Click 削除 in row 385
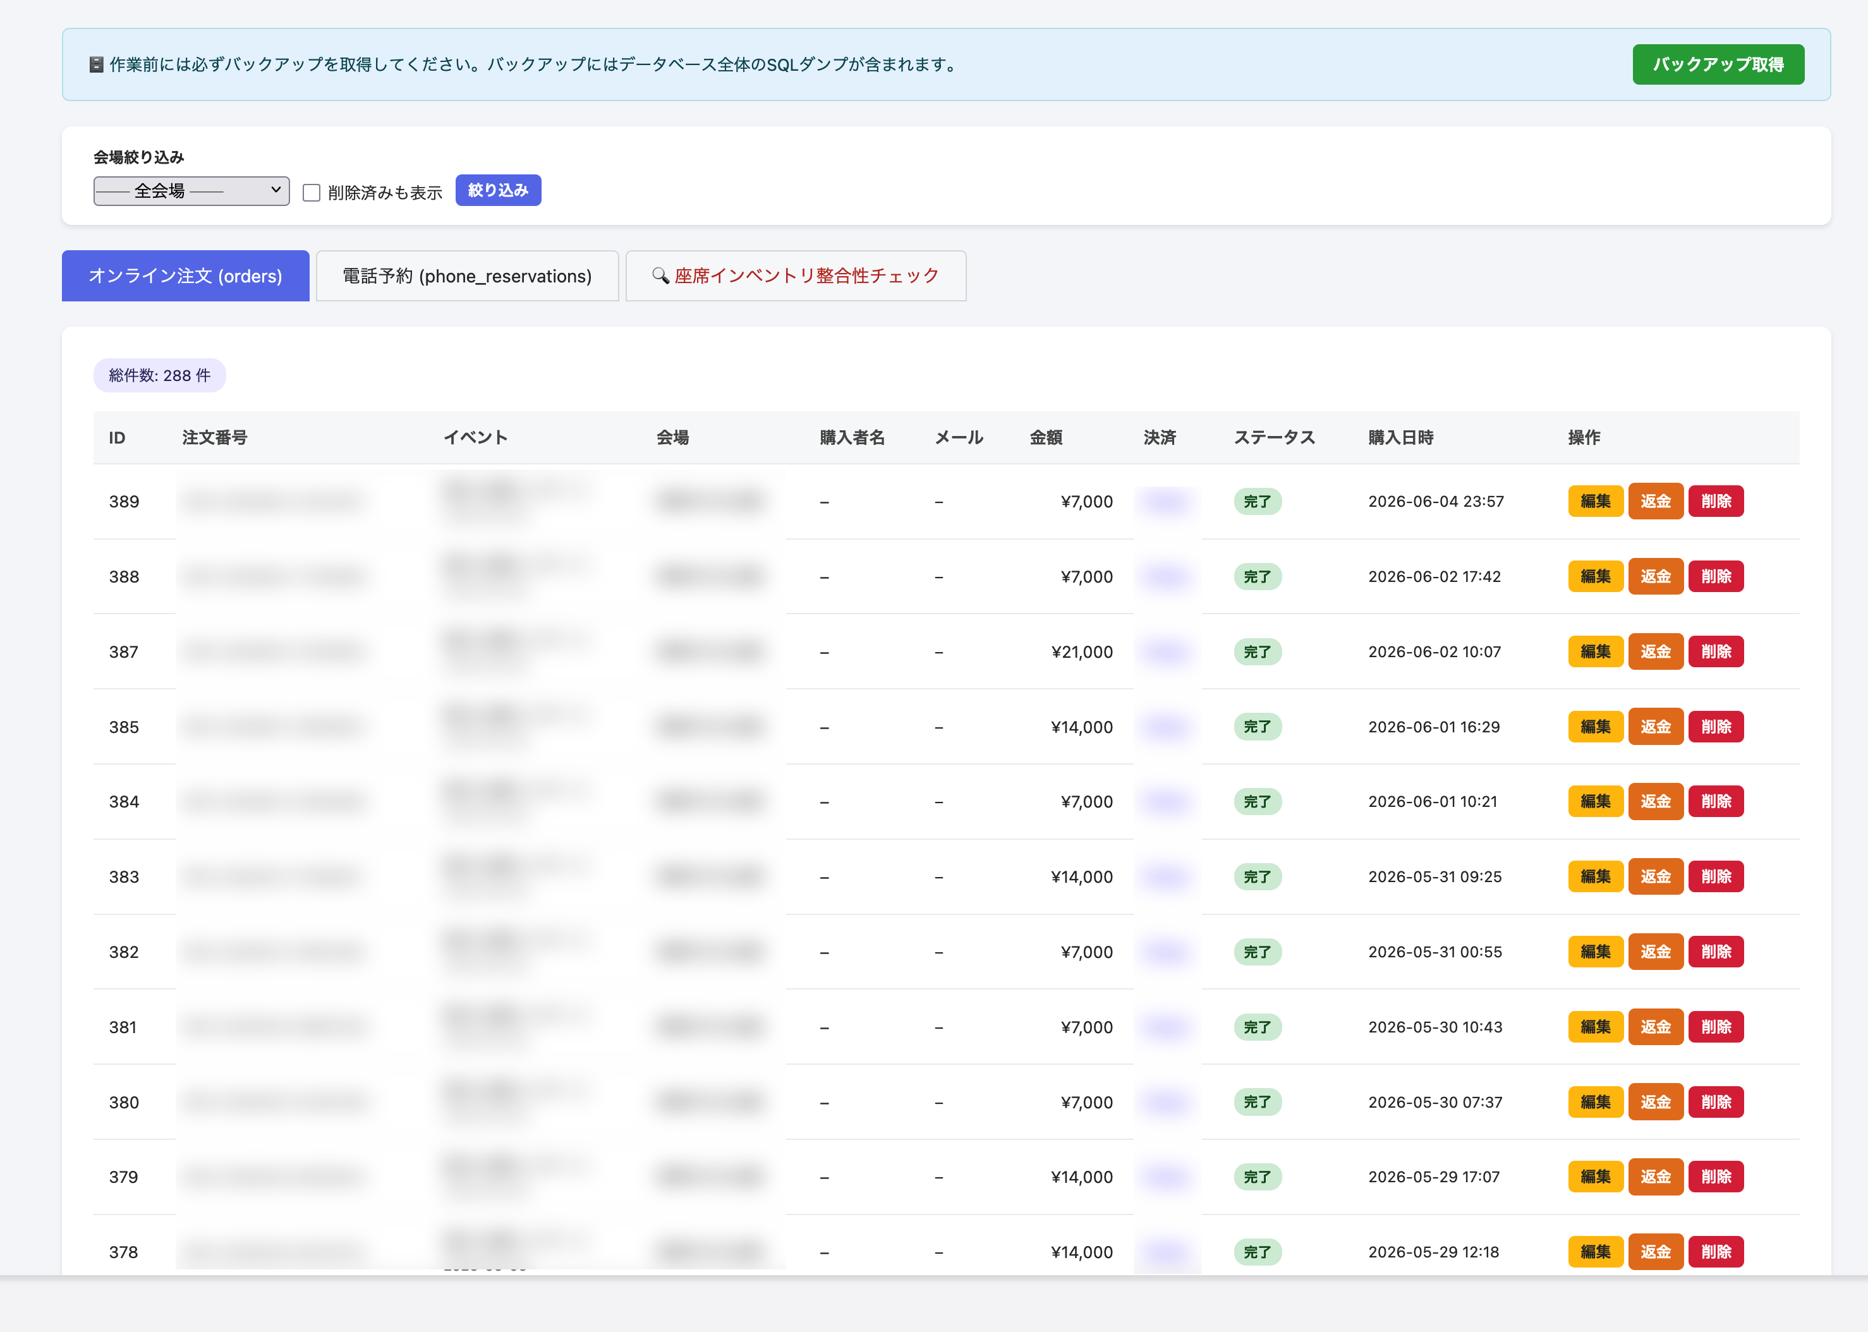The height and width of the screenshot is (1332, 1868). (x=1716, y=727)
